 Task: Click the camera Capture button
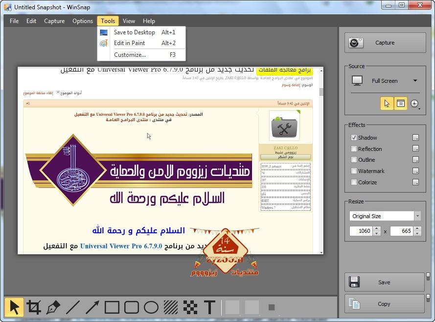pos(385,43)
